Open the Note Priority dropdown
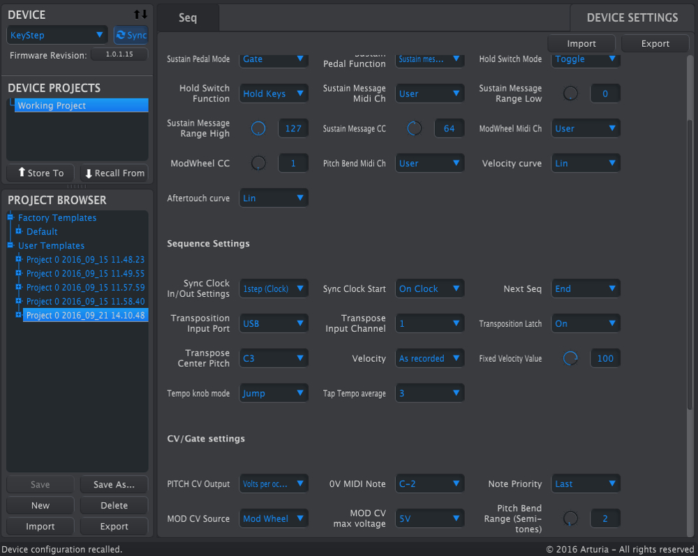698x556 pixels. pos(586,483)
